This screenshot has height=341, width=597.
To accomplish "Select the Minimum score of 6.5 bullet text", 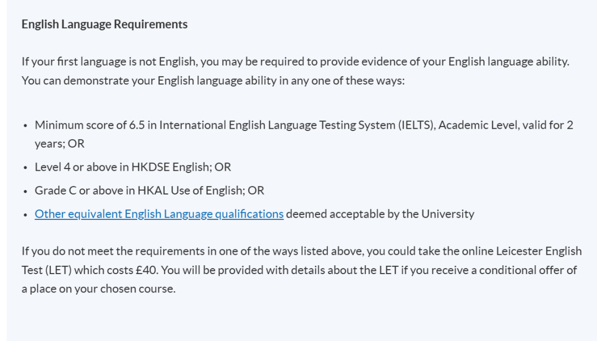I will tap(304, 134).
